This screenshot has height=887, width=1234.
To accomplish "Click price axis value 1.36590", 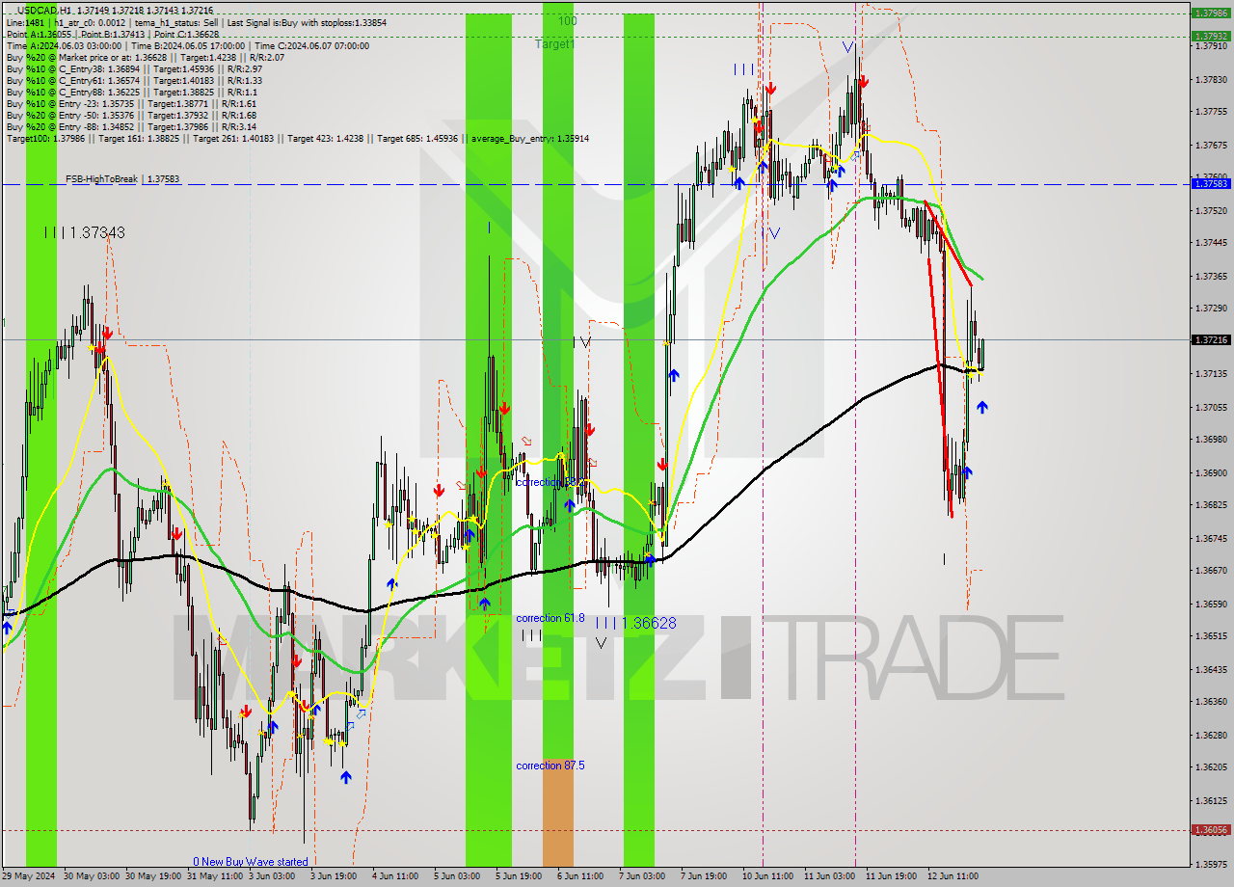I will 1211,605.
